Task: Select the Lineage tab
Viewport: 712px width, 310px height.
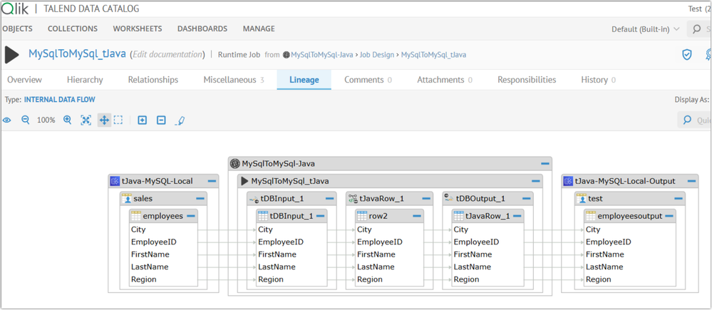Action: [x=304, y=80]
